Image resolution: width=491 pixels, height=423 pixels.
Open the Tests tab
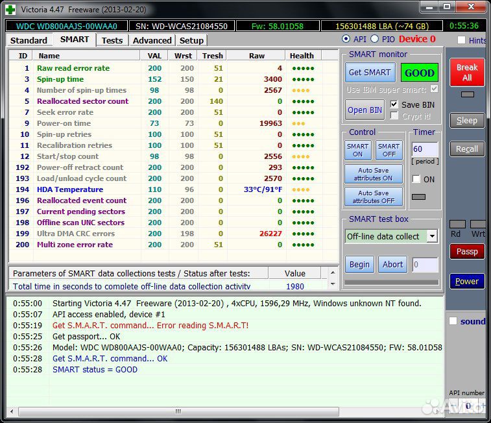point(112,40)
